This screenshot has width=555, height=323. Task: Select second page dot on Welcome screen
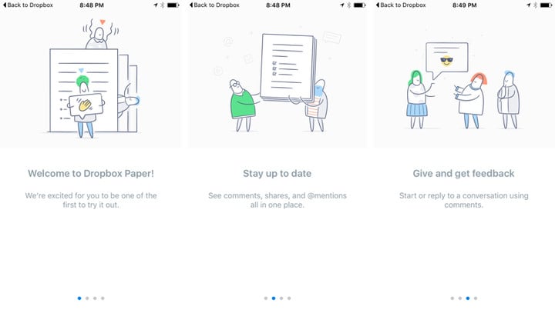[87, 298]
